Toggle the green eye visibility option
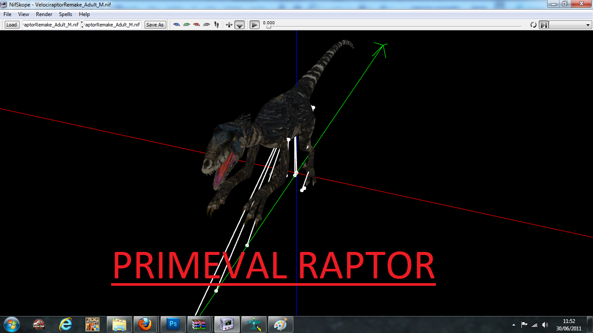The width and height of the screenshot is (593, 333). (x=186, y=25)
